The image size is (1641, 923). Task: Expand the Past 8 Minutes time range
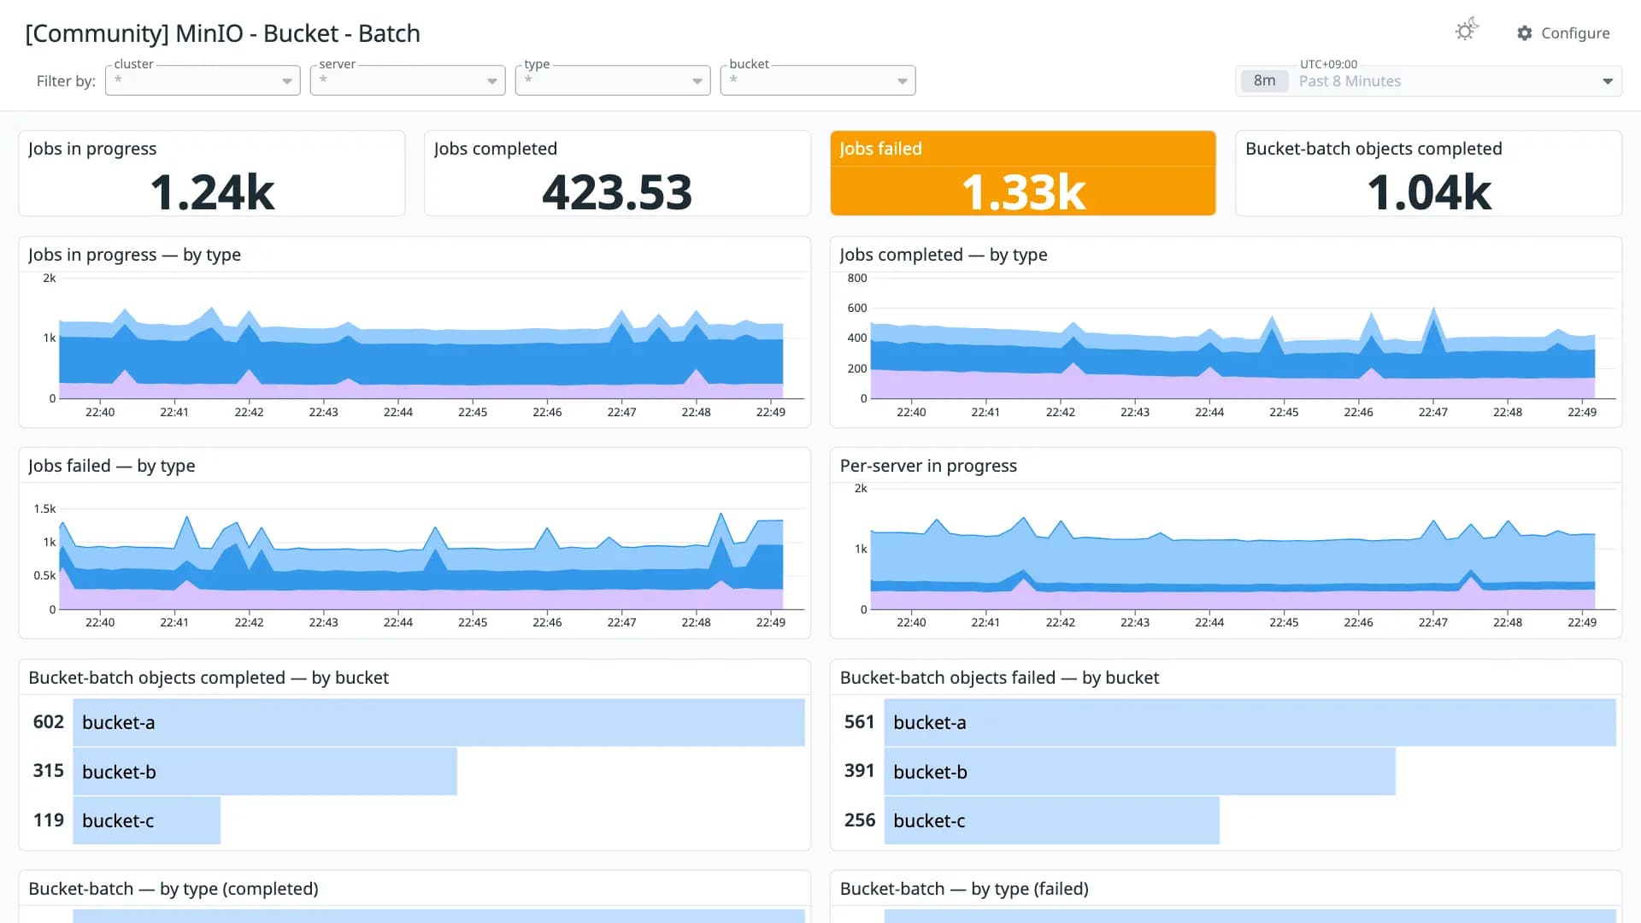[1428, 81]
